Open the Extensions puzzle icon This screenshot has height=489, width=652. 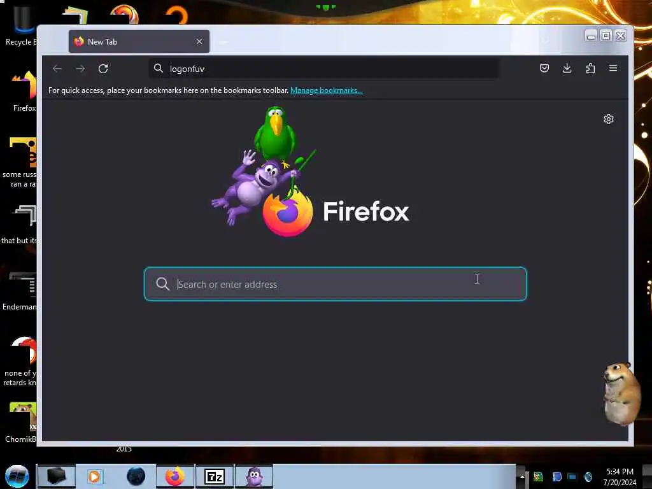coord(590,68)
